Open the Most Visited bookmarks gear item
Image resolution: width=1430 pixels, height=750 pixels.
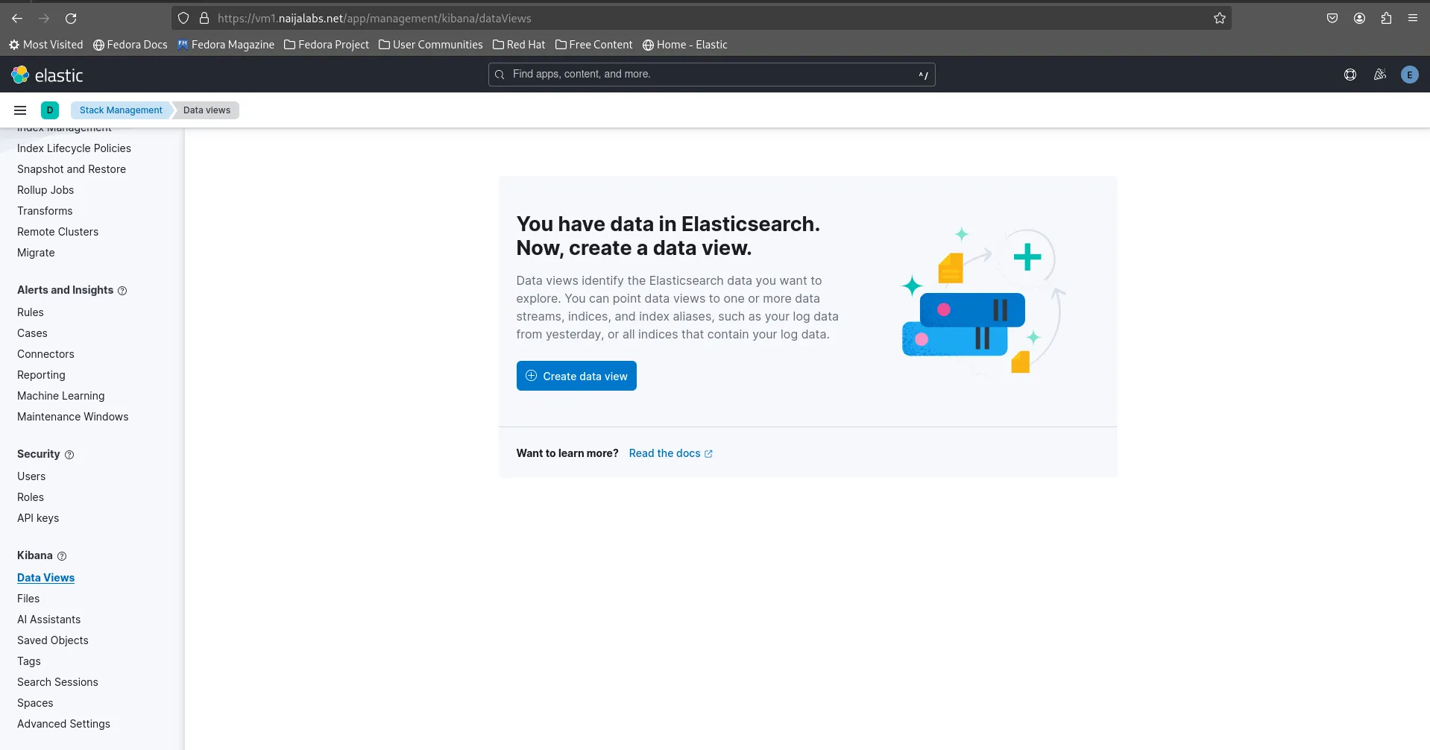coord(46,45)
